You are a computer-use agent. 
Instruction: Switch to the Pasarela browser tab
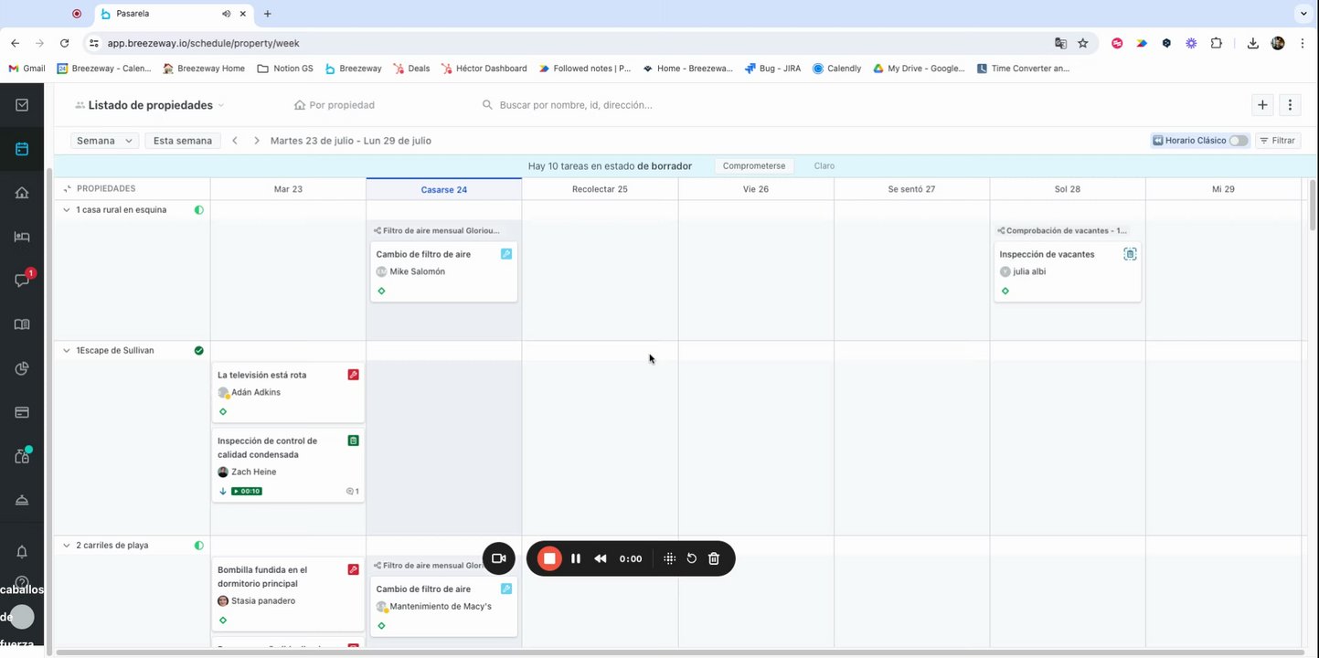pyautogui.click(x=174, y=14)
